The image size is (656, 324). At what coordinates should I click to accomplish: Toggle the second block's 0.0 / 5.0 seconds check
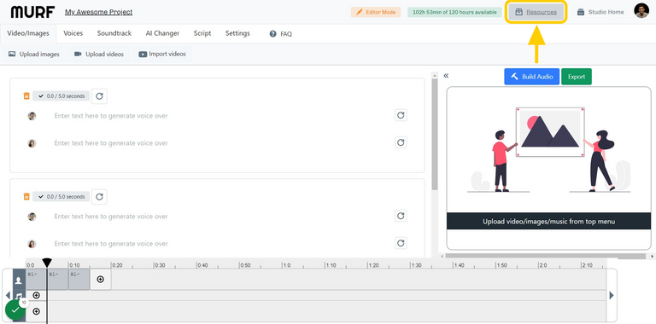[x=61, y=197]
